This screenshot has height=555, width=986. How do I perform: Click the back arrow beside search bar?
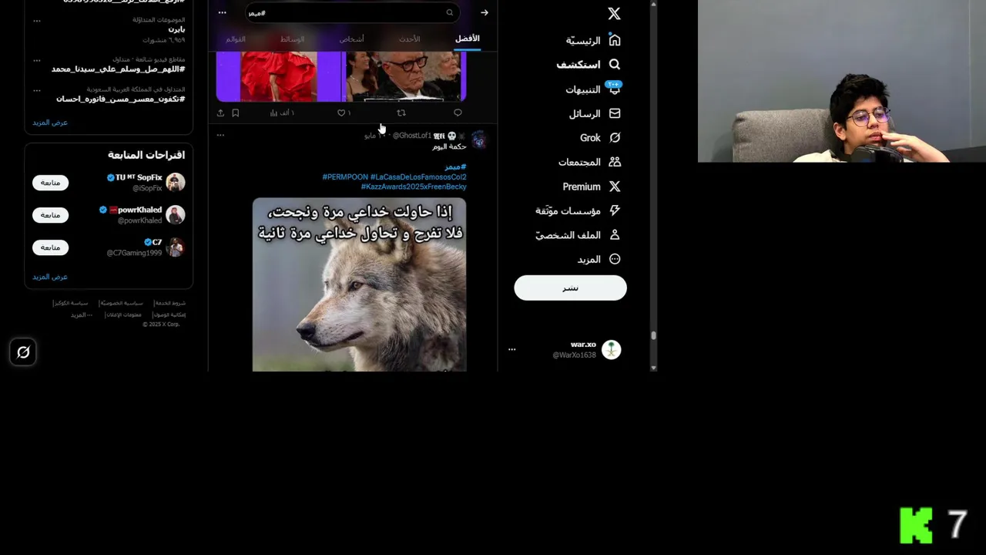point(484,12)
